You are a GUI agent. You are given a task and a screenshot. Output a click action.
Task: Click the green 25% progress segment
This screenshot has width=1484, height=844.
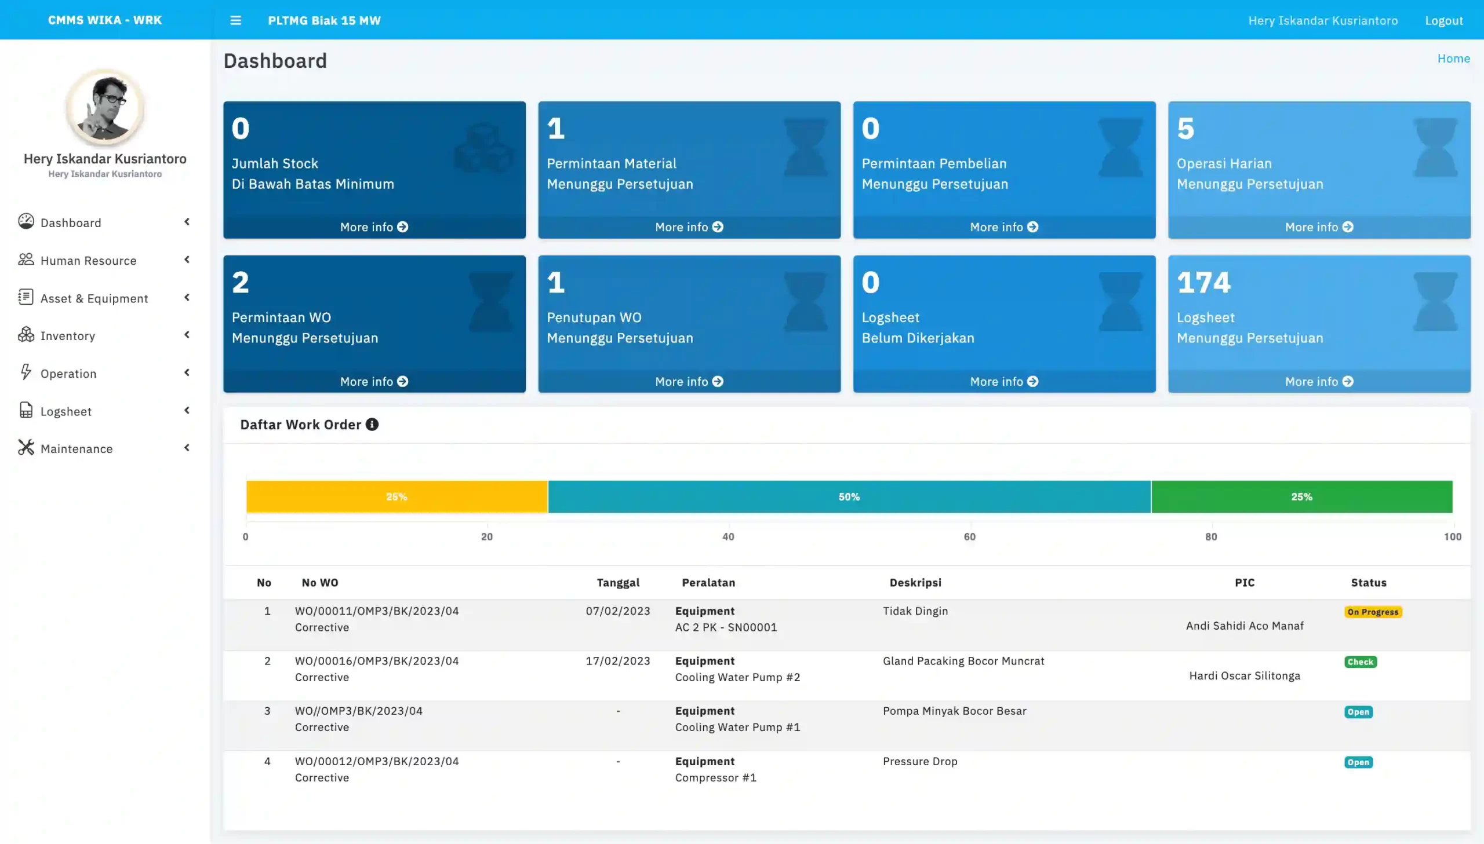[x=1301, y=497]
